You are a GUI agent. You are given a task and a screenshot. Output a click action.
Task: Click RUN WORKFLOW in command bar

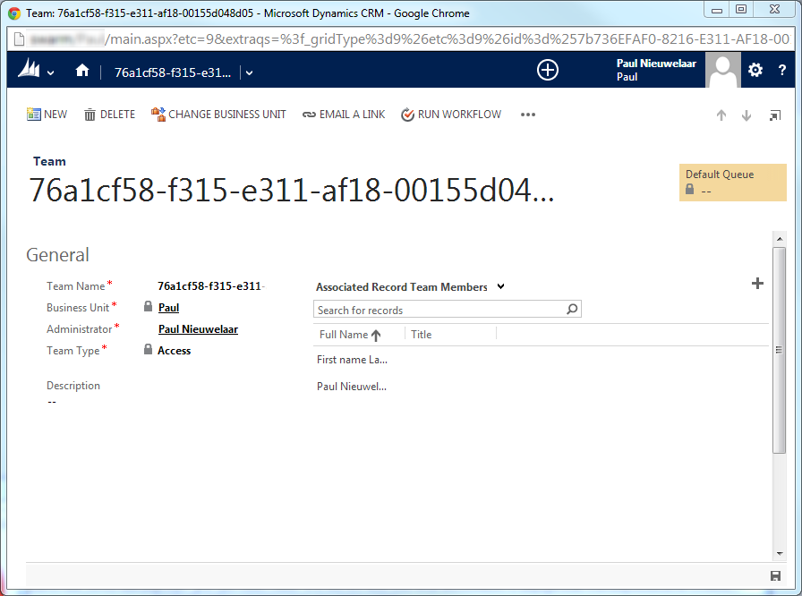click(x=450, y=115)
